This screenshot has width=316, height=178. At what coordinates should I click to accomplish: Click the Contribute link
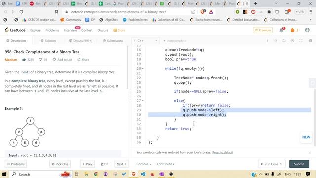tap(166, 164)
